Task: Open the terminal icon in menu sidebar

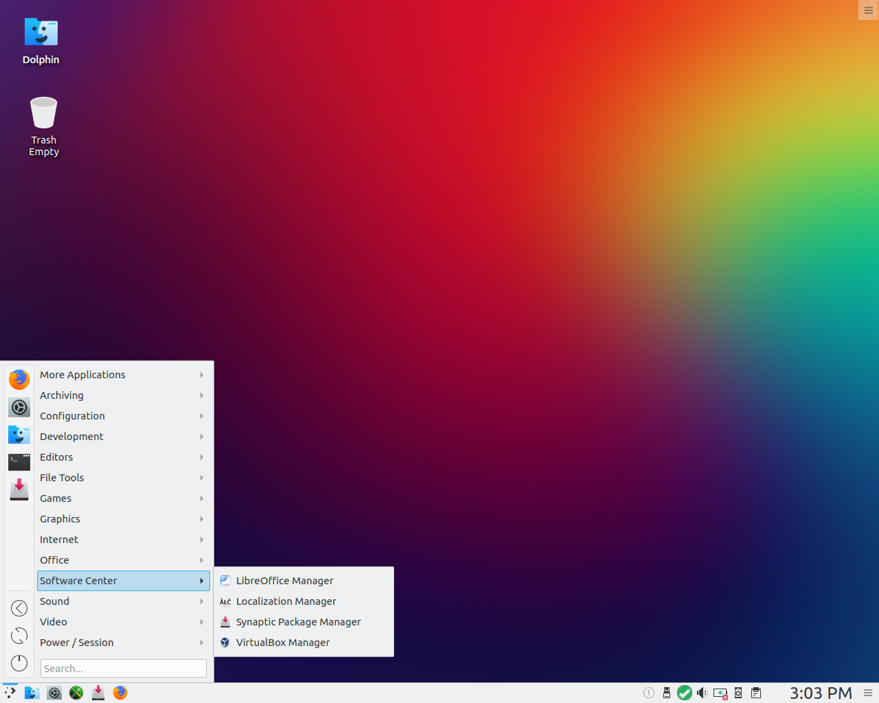Action: pos(19,462)
